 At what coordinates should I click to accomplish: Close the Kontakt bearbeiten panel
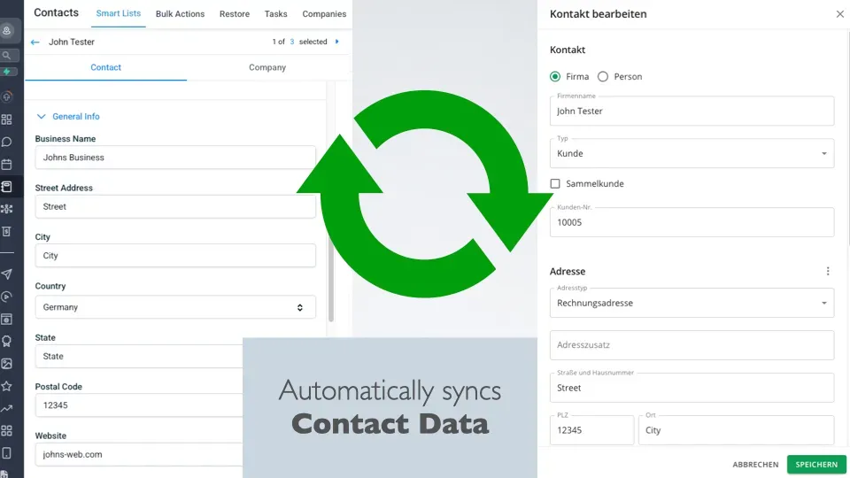[839, 14]
